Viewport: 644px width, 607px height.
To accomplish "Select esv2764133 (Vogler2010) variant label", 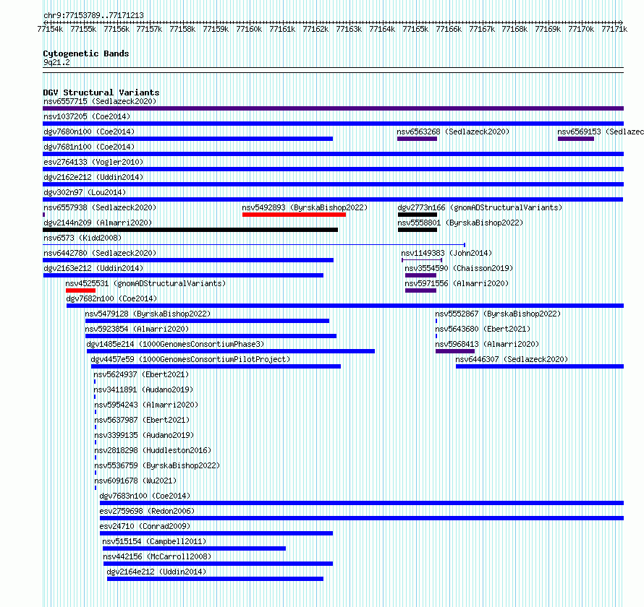I will point(93,162).
